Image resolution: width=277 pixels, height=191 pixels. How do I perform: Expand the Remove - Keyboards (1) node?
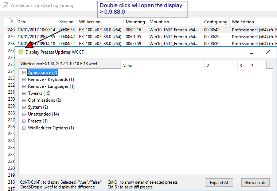pyautogui.click(x=24, y=79)
